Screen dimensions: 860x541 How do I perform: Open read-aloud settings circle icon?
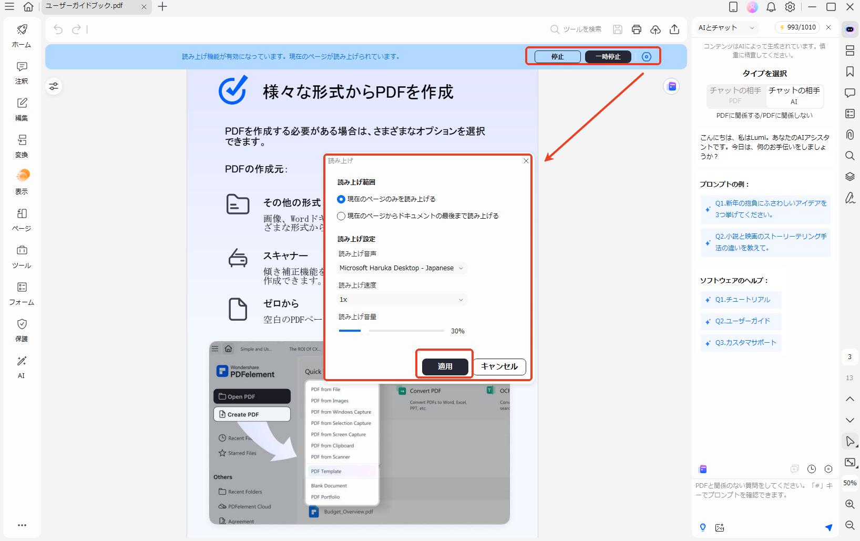pyautogui.click(x=647, y=57)
